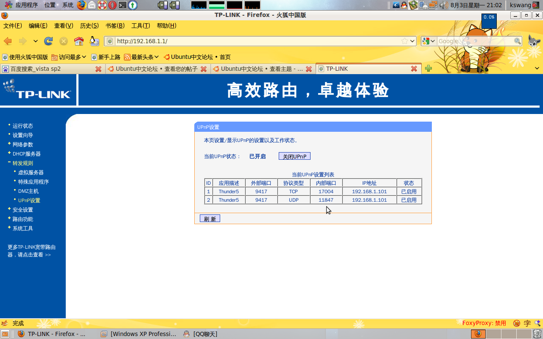Bookmark this page with the star icon

(405, 41)
